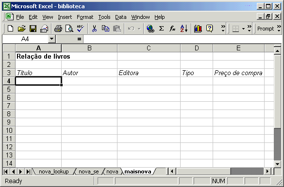This screenshot has width=284, height=187.
Task: Click horizontal scrollbar right arrow
Action: (x=267, y=171)
